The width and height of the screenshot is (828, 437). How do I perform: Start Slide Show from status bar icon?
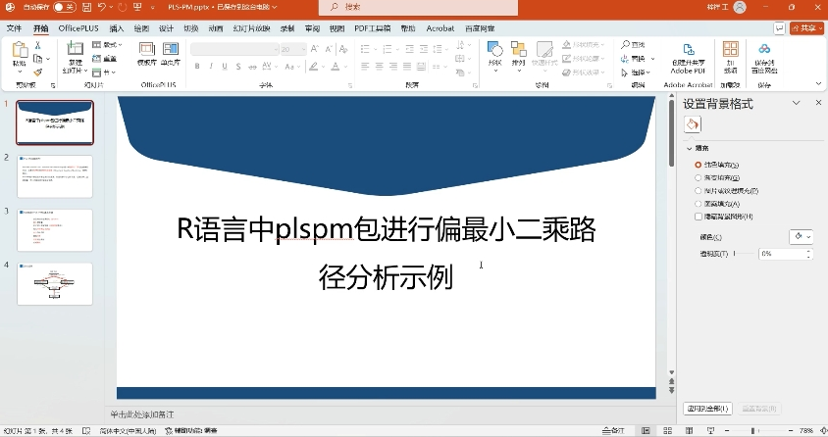(x=711, y=431)
